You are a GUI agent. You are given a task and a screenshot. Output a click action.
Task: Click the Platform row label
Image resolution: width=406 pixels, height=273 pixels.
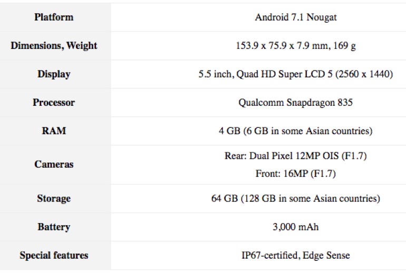click(54, 17)
